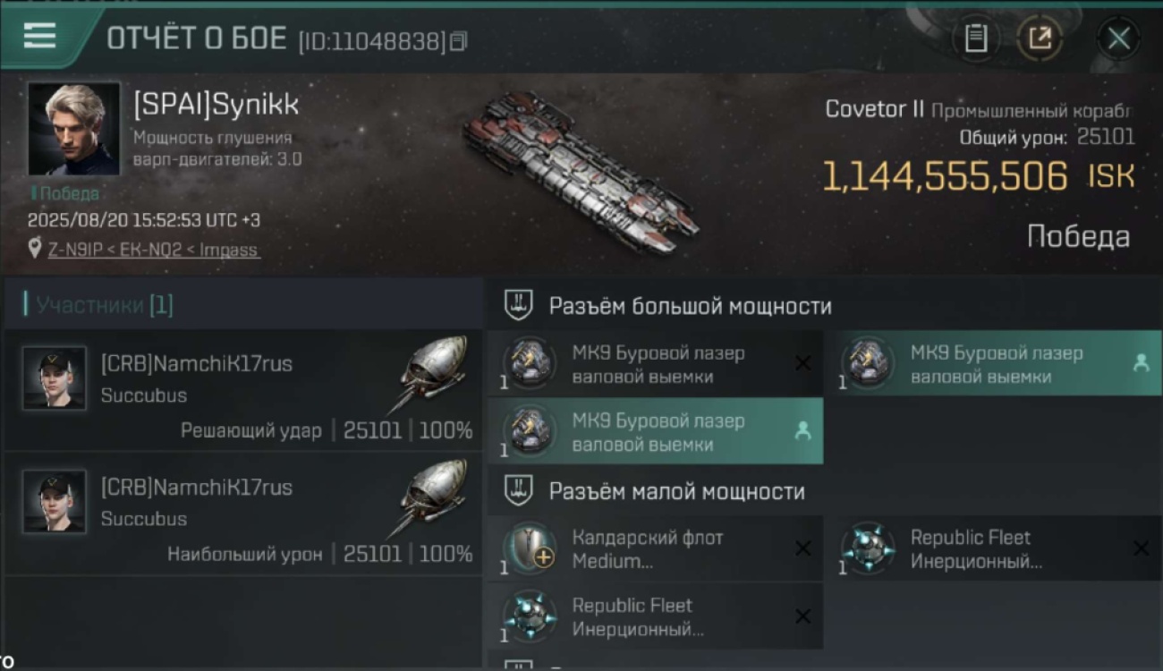Share the battle report via export icon
This screenshot has height=671, width=1163.
(1040, 38)
